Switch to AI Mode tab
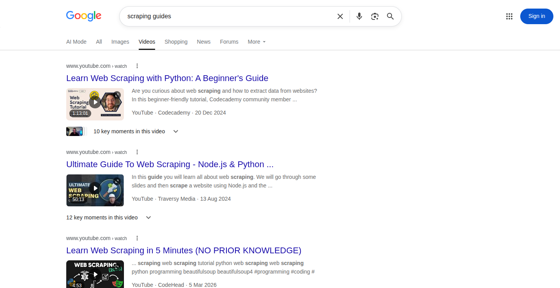 point(76,42)
